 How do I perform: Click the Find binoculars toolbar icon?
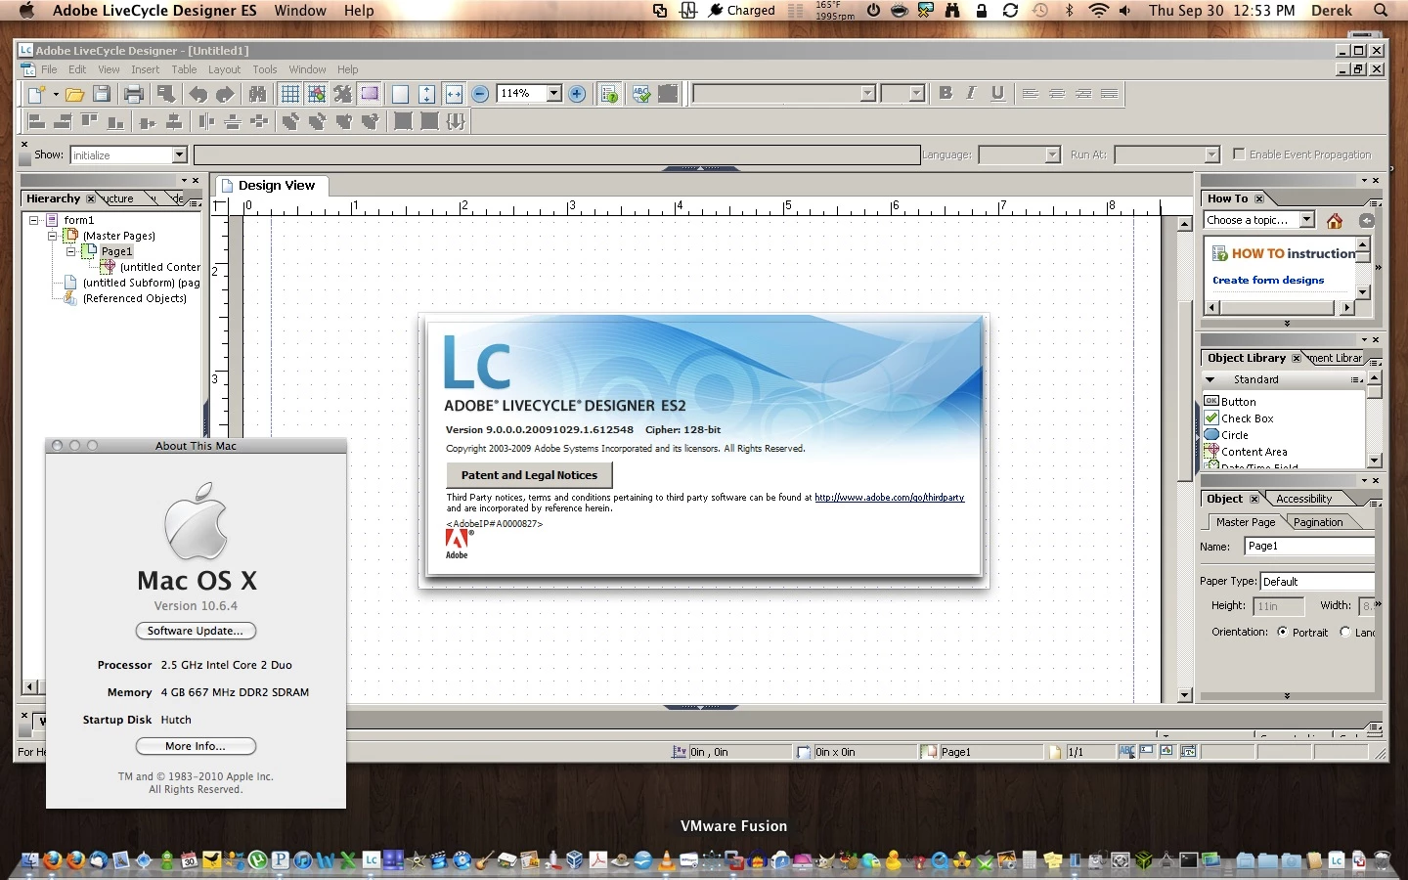[x=258, y=94]
